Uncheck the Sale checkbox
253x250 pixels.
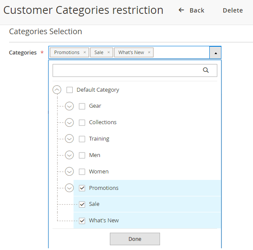pyautogui.click(x=82, y=204)
